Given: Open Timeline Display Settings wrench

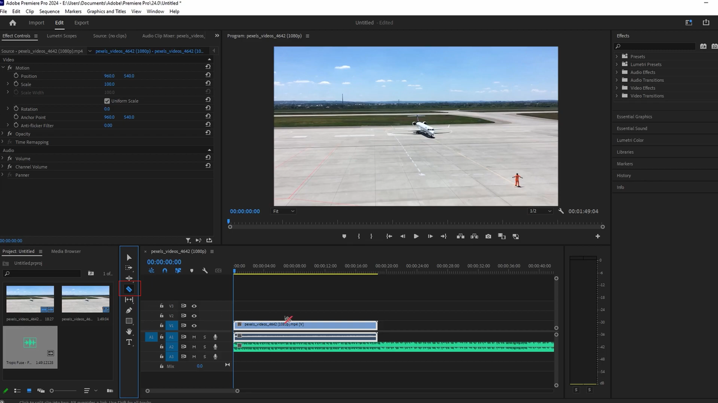Looking at the screenshot, I should pos(205,271).
